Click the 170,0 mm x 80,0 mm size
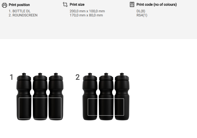This screenshot has height=138, width=197. (86, 15)
